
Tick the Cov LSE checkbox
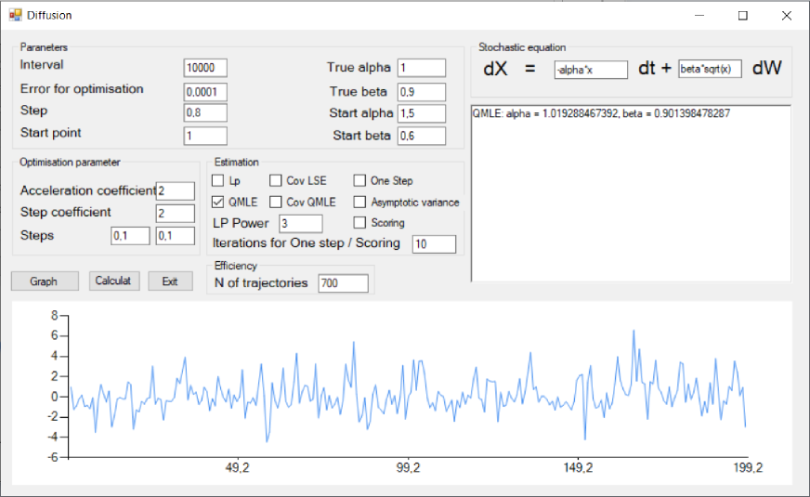coord(276,181)
